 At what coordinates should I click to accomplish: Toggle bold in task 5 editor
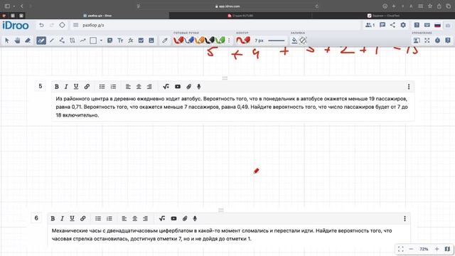(x=57, y=87)
